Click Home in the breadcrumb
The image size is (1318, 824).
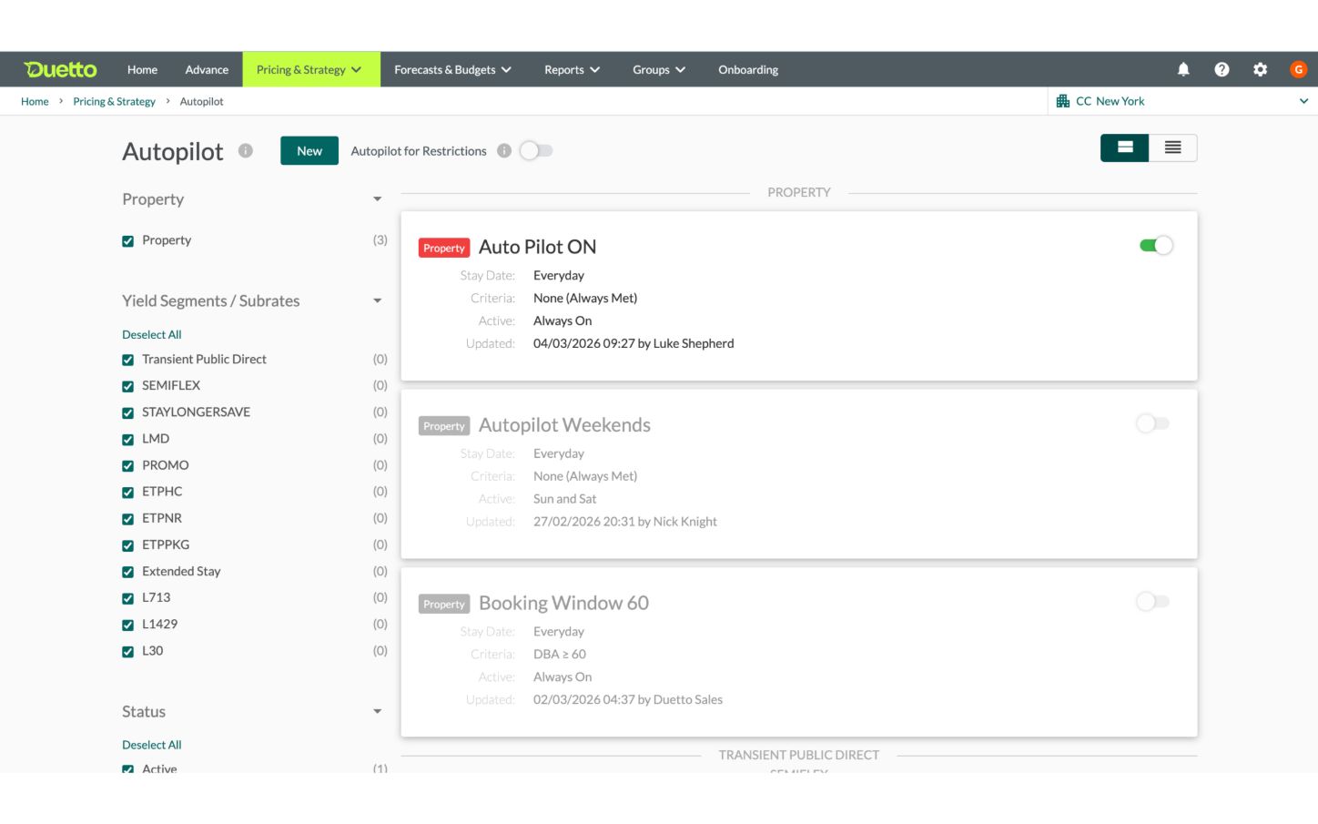coord(35,101)
